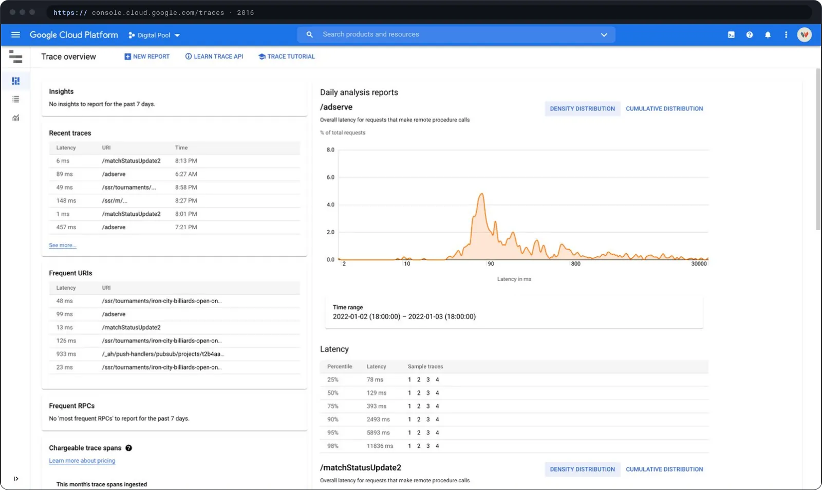Click Chargeable trace spans help icon

pyautogui.click(x=128, y=448)
